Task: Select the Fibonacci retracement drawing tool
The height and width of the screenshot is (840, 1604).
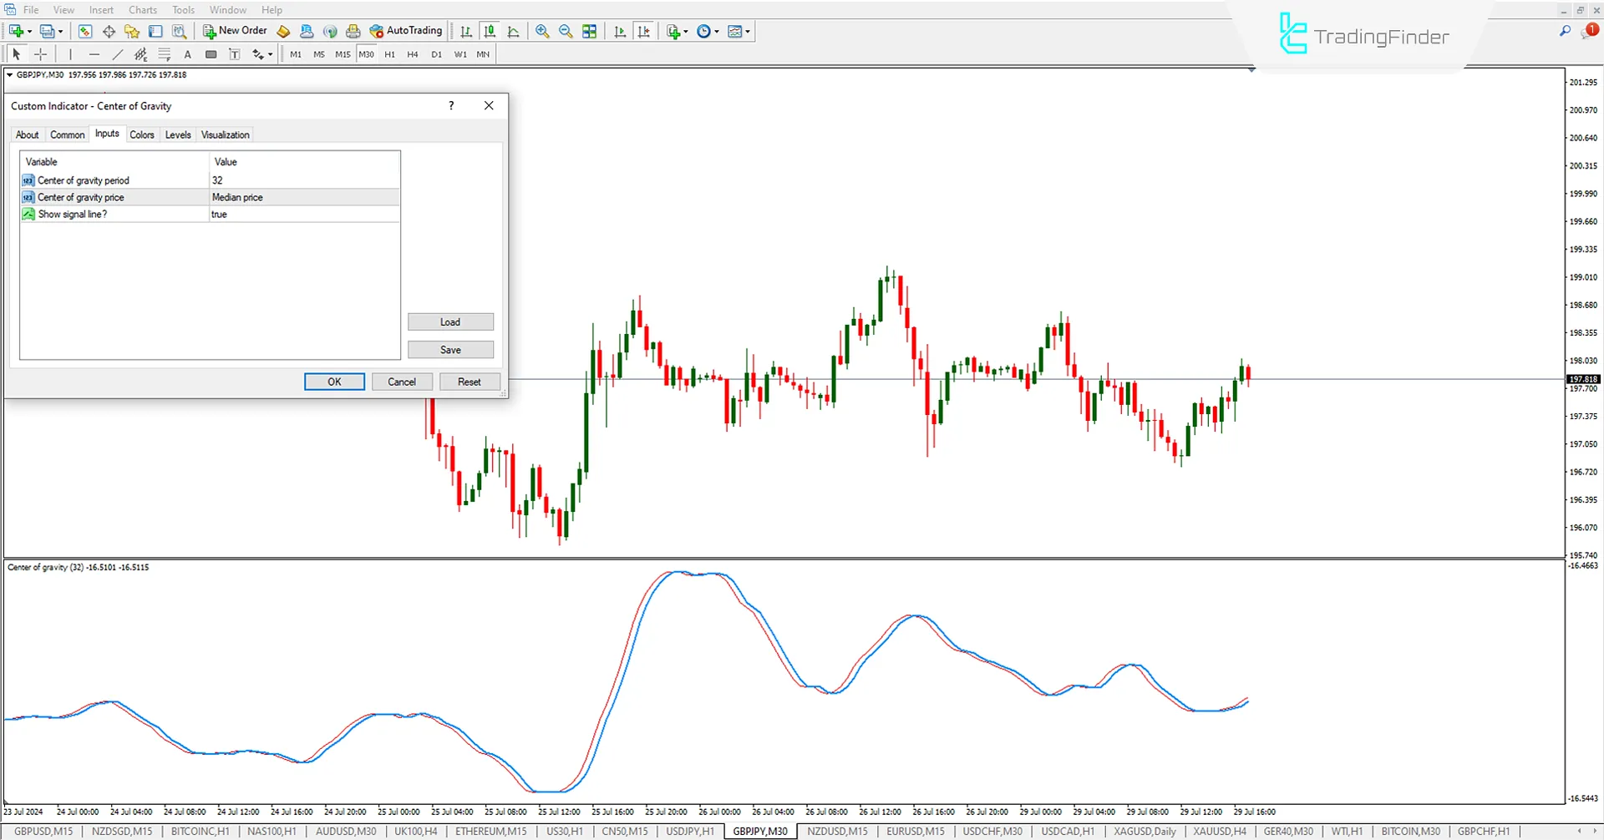Action: click(x=165, y=53)
